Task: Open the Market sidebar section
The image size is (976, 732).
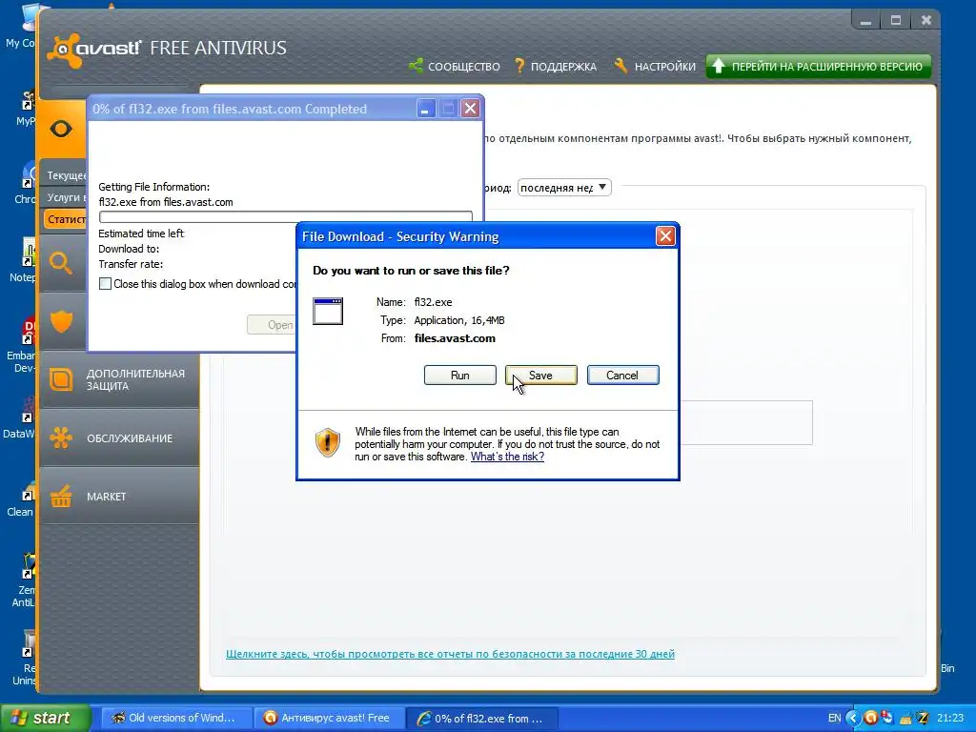Action: (119, 496)
